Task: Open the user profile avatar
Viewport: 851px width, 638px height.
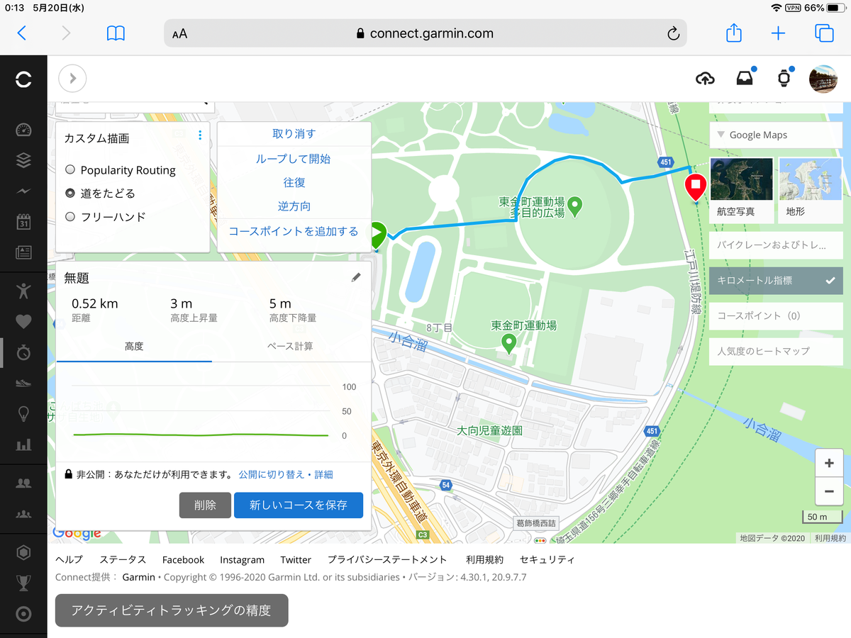Action: point(823,79)
